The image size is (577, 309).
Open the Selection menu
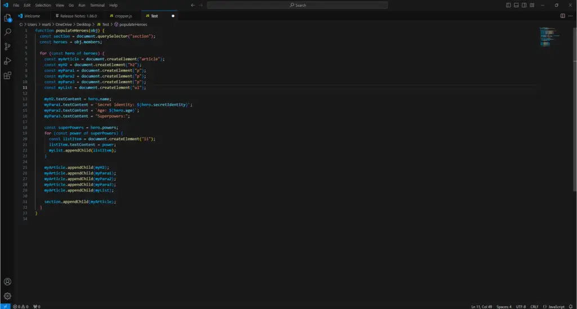pos(43,5)
